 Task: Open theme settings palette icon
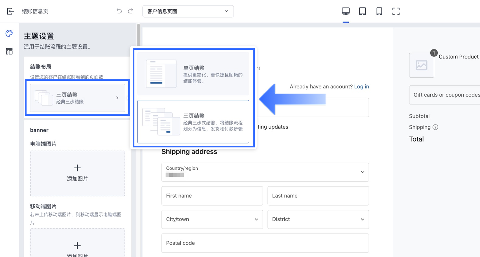pos(9,33)
